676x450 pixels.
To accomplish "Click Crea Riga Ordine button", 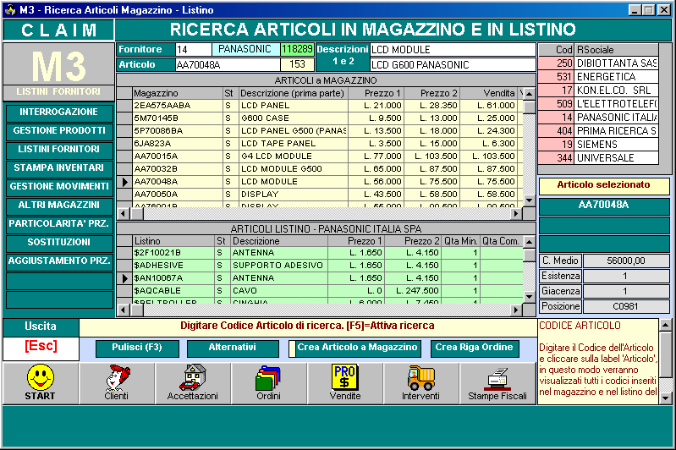I will point(475,348).
